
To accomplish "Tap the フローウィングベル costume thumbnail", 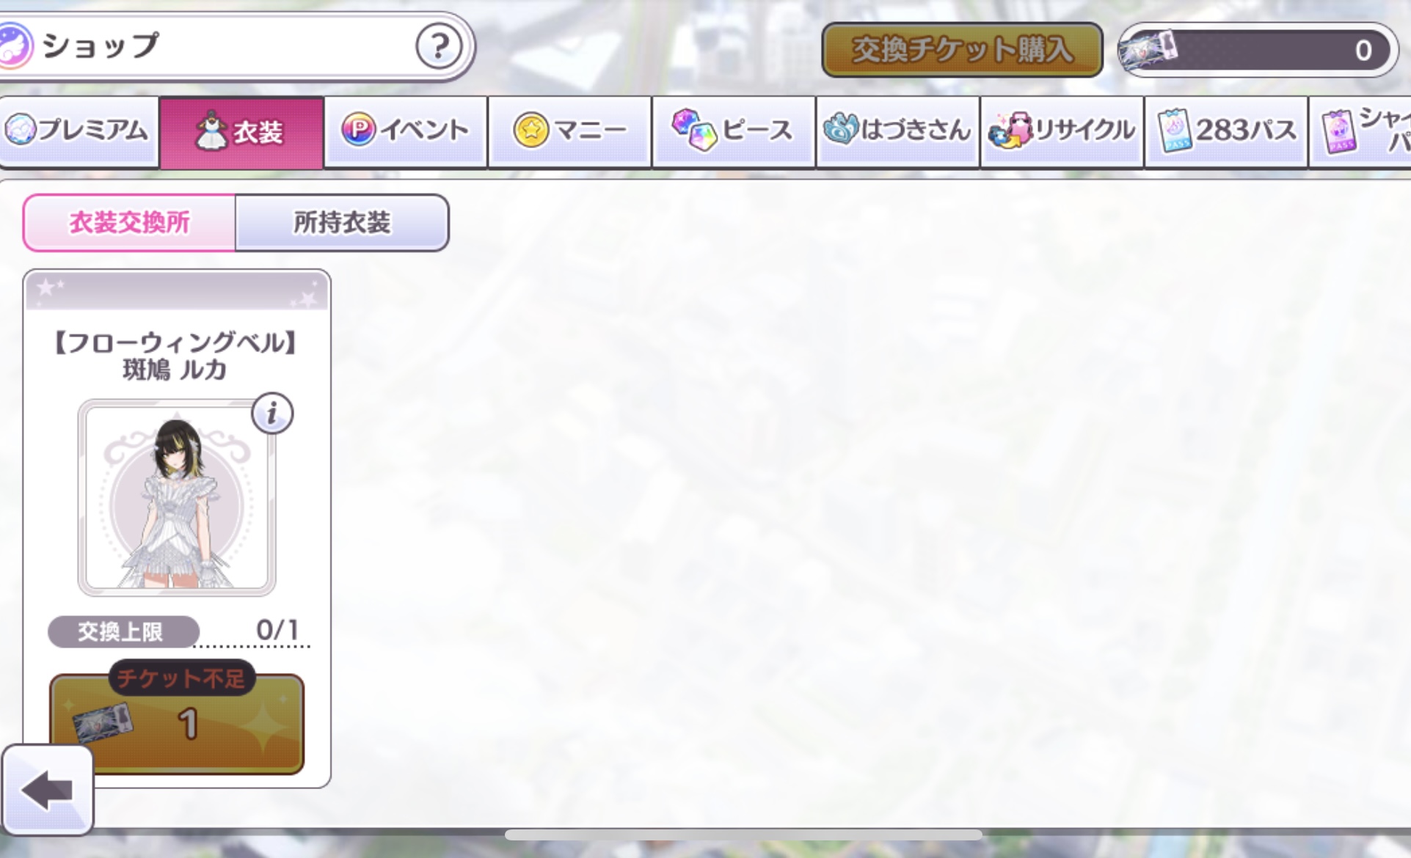I will [x=177, y=498].
